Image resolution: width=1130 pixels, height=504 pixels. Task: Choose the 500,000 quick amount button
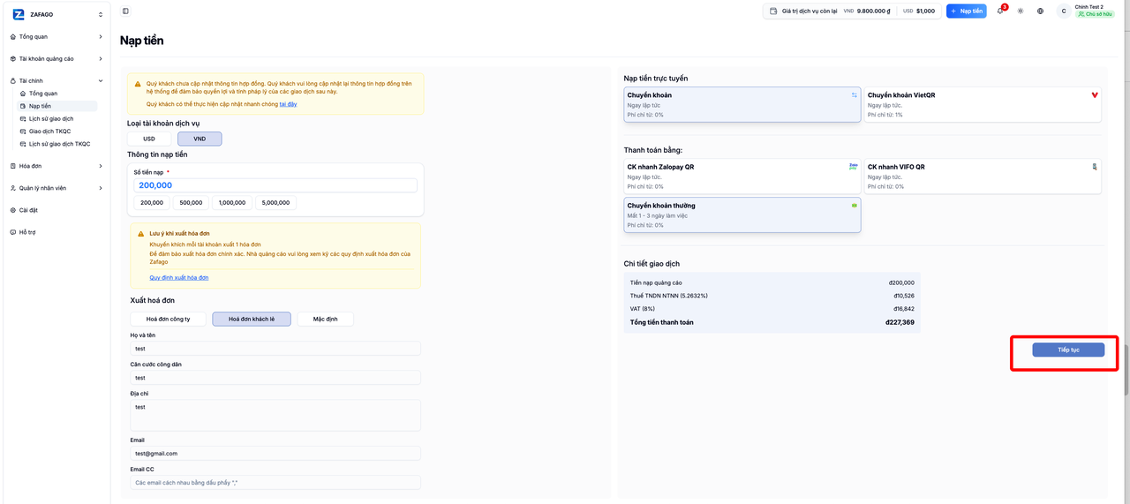(191, 202)
